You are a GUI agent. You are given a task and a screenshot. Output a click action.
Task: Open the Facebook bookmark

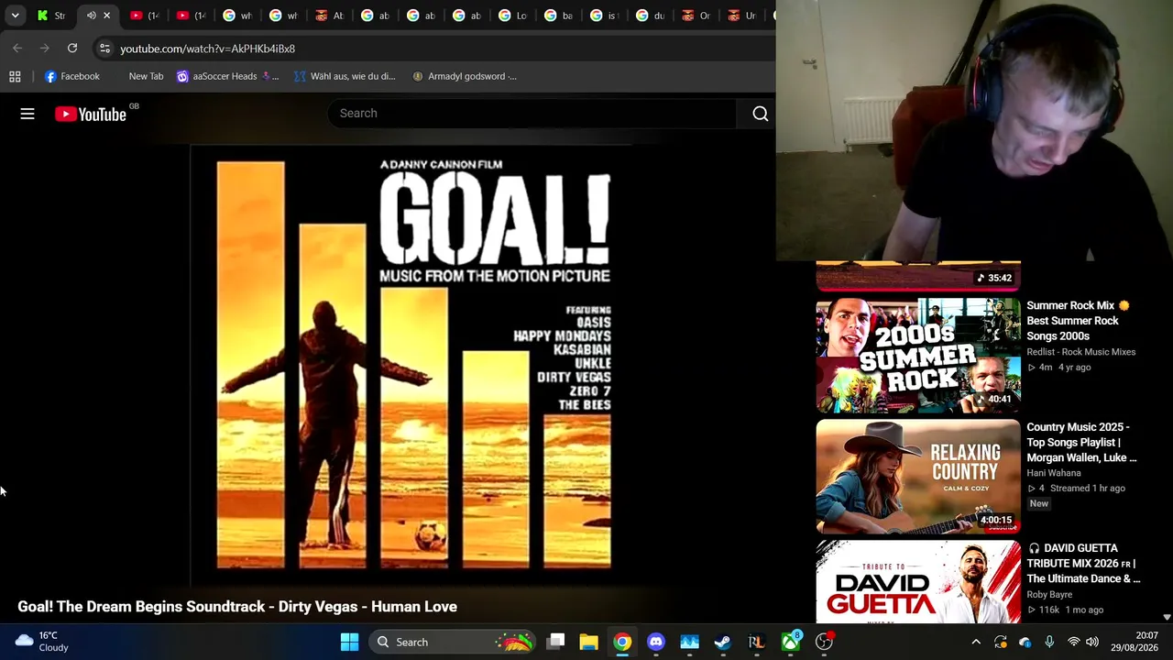tap(71, 76)
